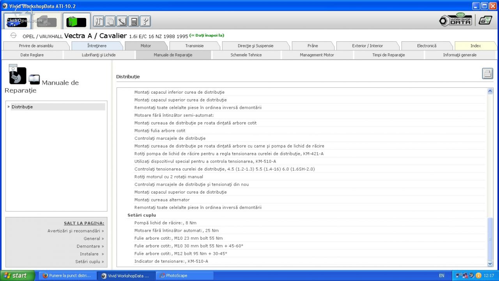Viewport: 499px width, 281px height.
Task: Click the vertical scrollbar thumb
Action: [490, 239]
